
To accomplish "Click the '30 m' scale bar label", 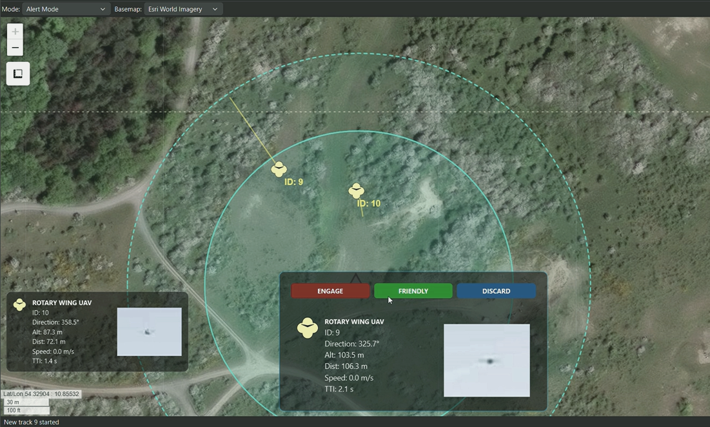I will (x=13, y=402).
